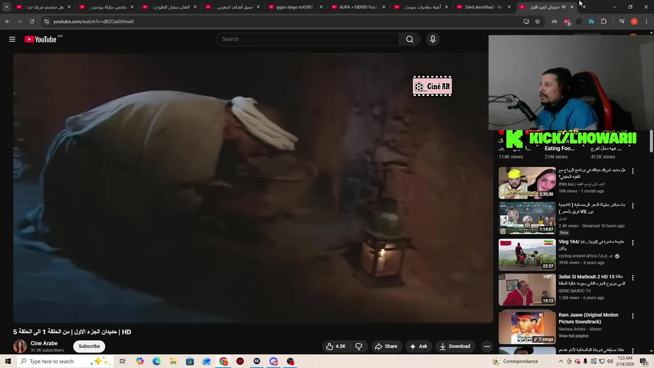The width and height of the screenshot is (654, 368).
Task: Open the 'Ram Jaane' soundtrack playlist title
Action: point(588,318)
